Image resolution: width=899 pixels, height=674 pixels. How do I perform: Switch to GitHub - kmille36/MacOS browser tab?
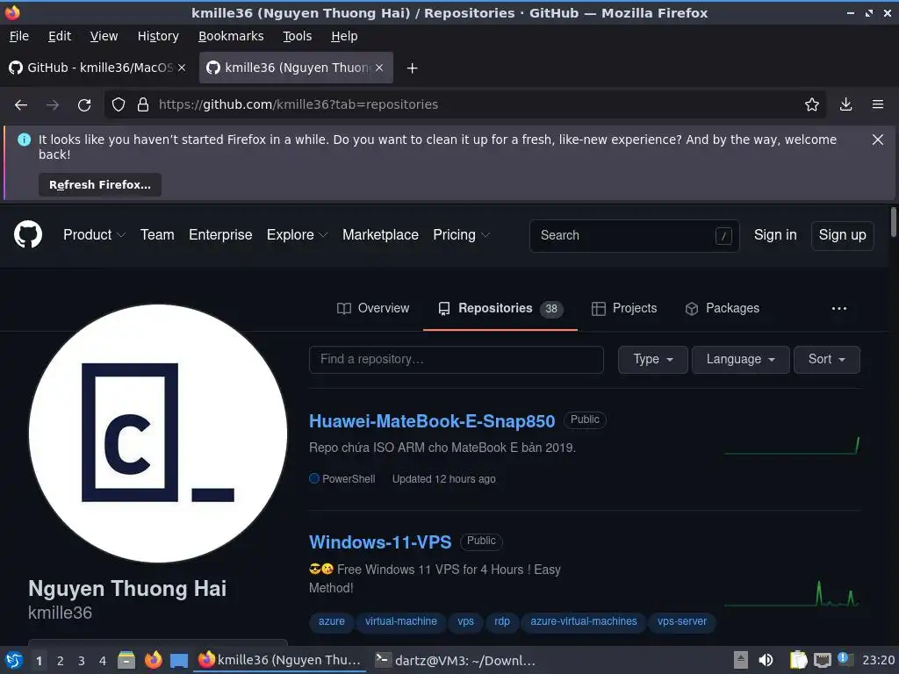[x=97, y=68]
